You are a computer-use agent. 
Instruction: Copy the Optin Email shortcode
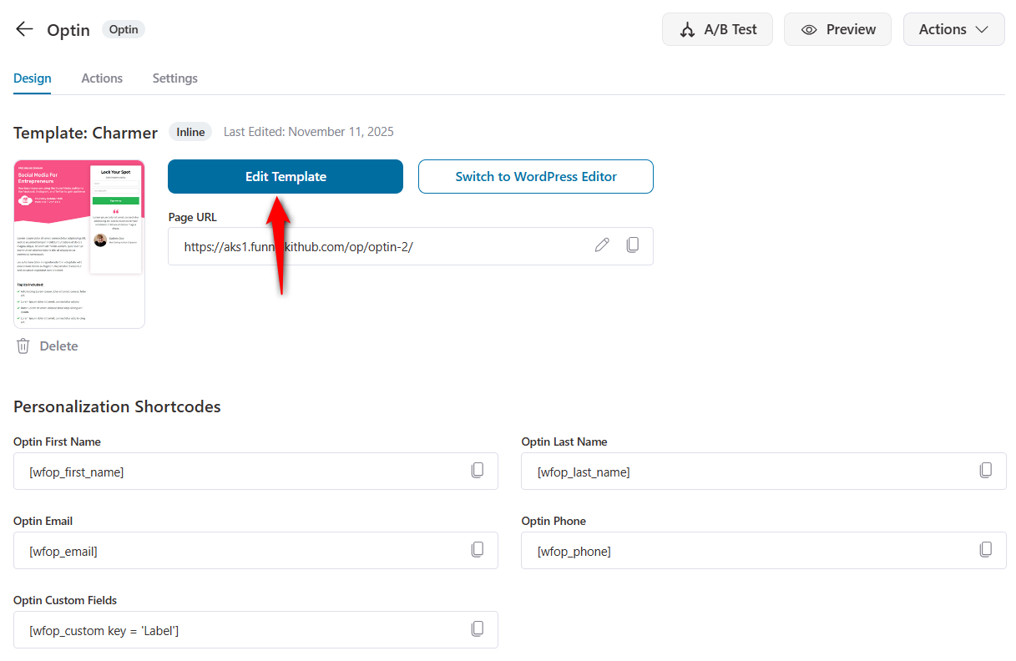[478, 549]
